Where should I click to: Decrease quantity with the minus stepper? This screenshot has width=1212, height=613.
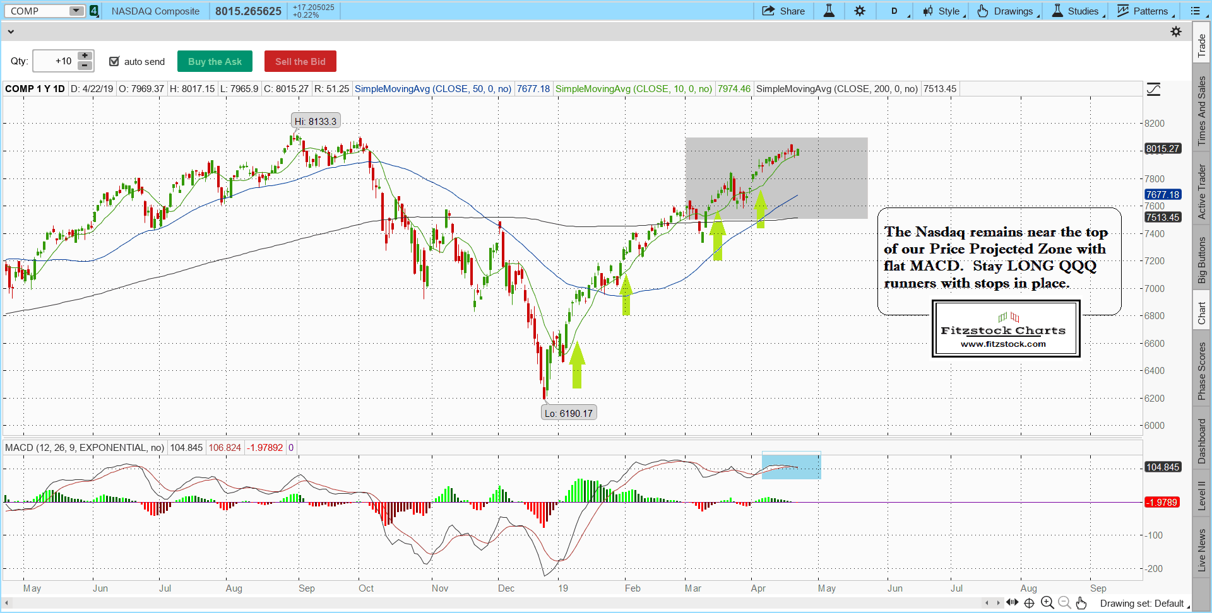(x=85, y=66)
